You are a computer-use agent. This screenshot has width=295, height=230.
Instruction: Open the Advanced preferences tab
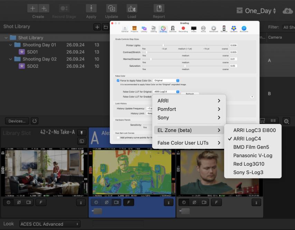click(213, 29)
